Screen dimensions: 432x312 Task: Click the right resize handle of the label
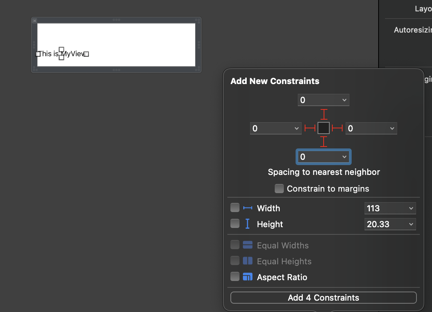86,54
